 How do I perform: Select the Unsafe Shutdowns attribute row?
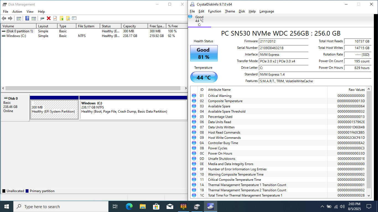pos(278,159)
